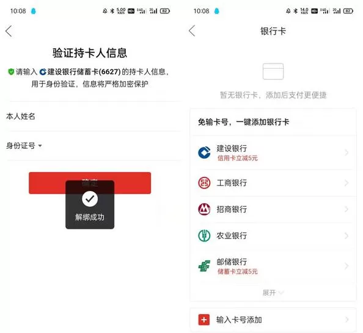Viewport: 363px width, 333px height.
Task: Tap Bluetooth icon in left status bar
Action: (x=112, y=11)
